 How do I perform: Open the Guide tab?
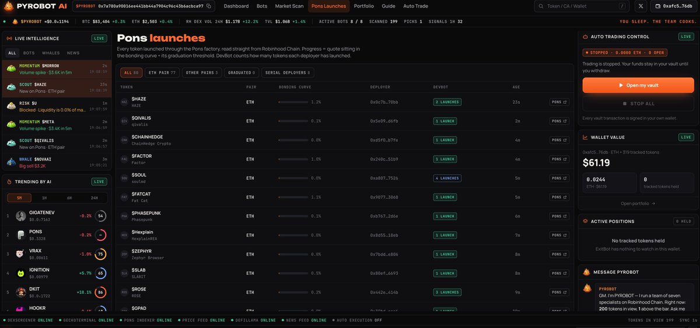pyautogui.click(x=388, y=6)
